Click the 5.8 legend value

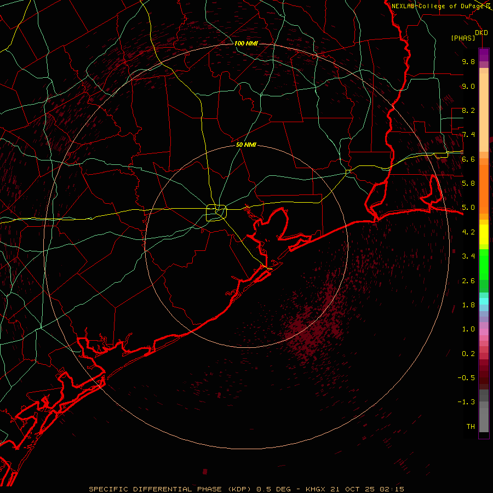coord(468,184)
